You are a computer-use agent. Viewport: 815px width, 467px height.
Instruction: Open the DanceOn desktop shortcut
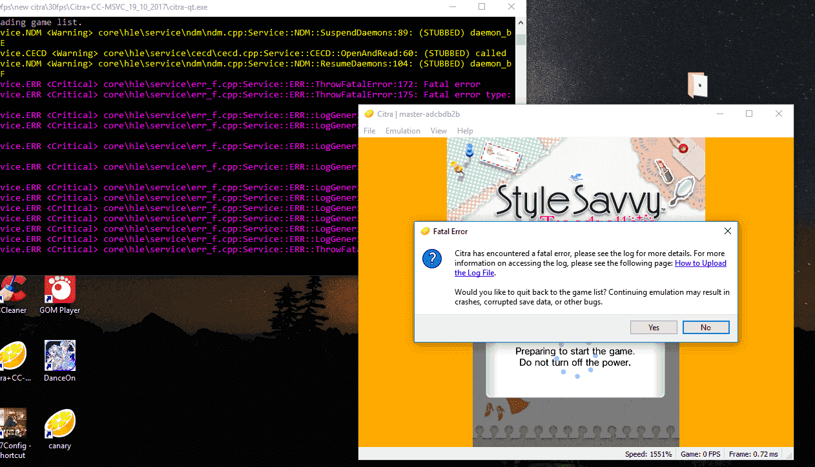tap(59, 361)
